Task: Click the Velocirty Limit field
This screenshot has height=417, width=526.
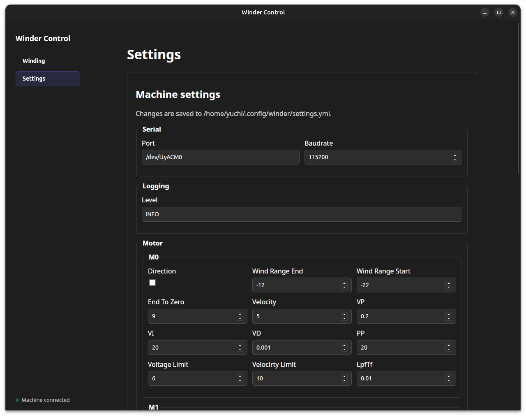Action: [x=302, y=378]
